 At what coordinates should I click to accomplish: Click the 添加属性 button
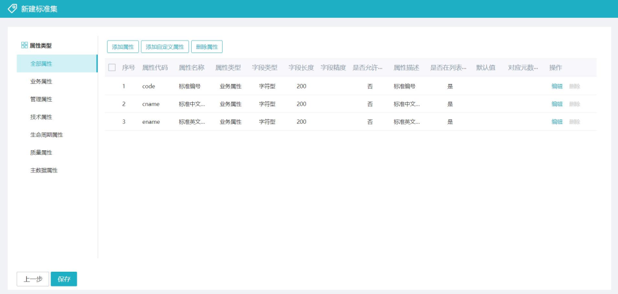(x=123, y=47)
